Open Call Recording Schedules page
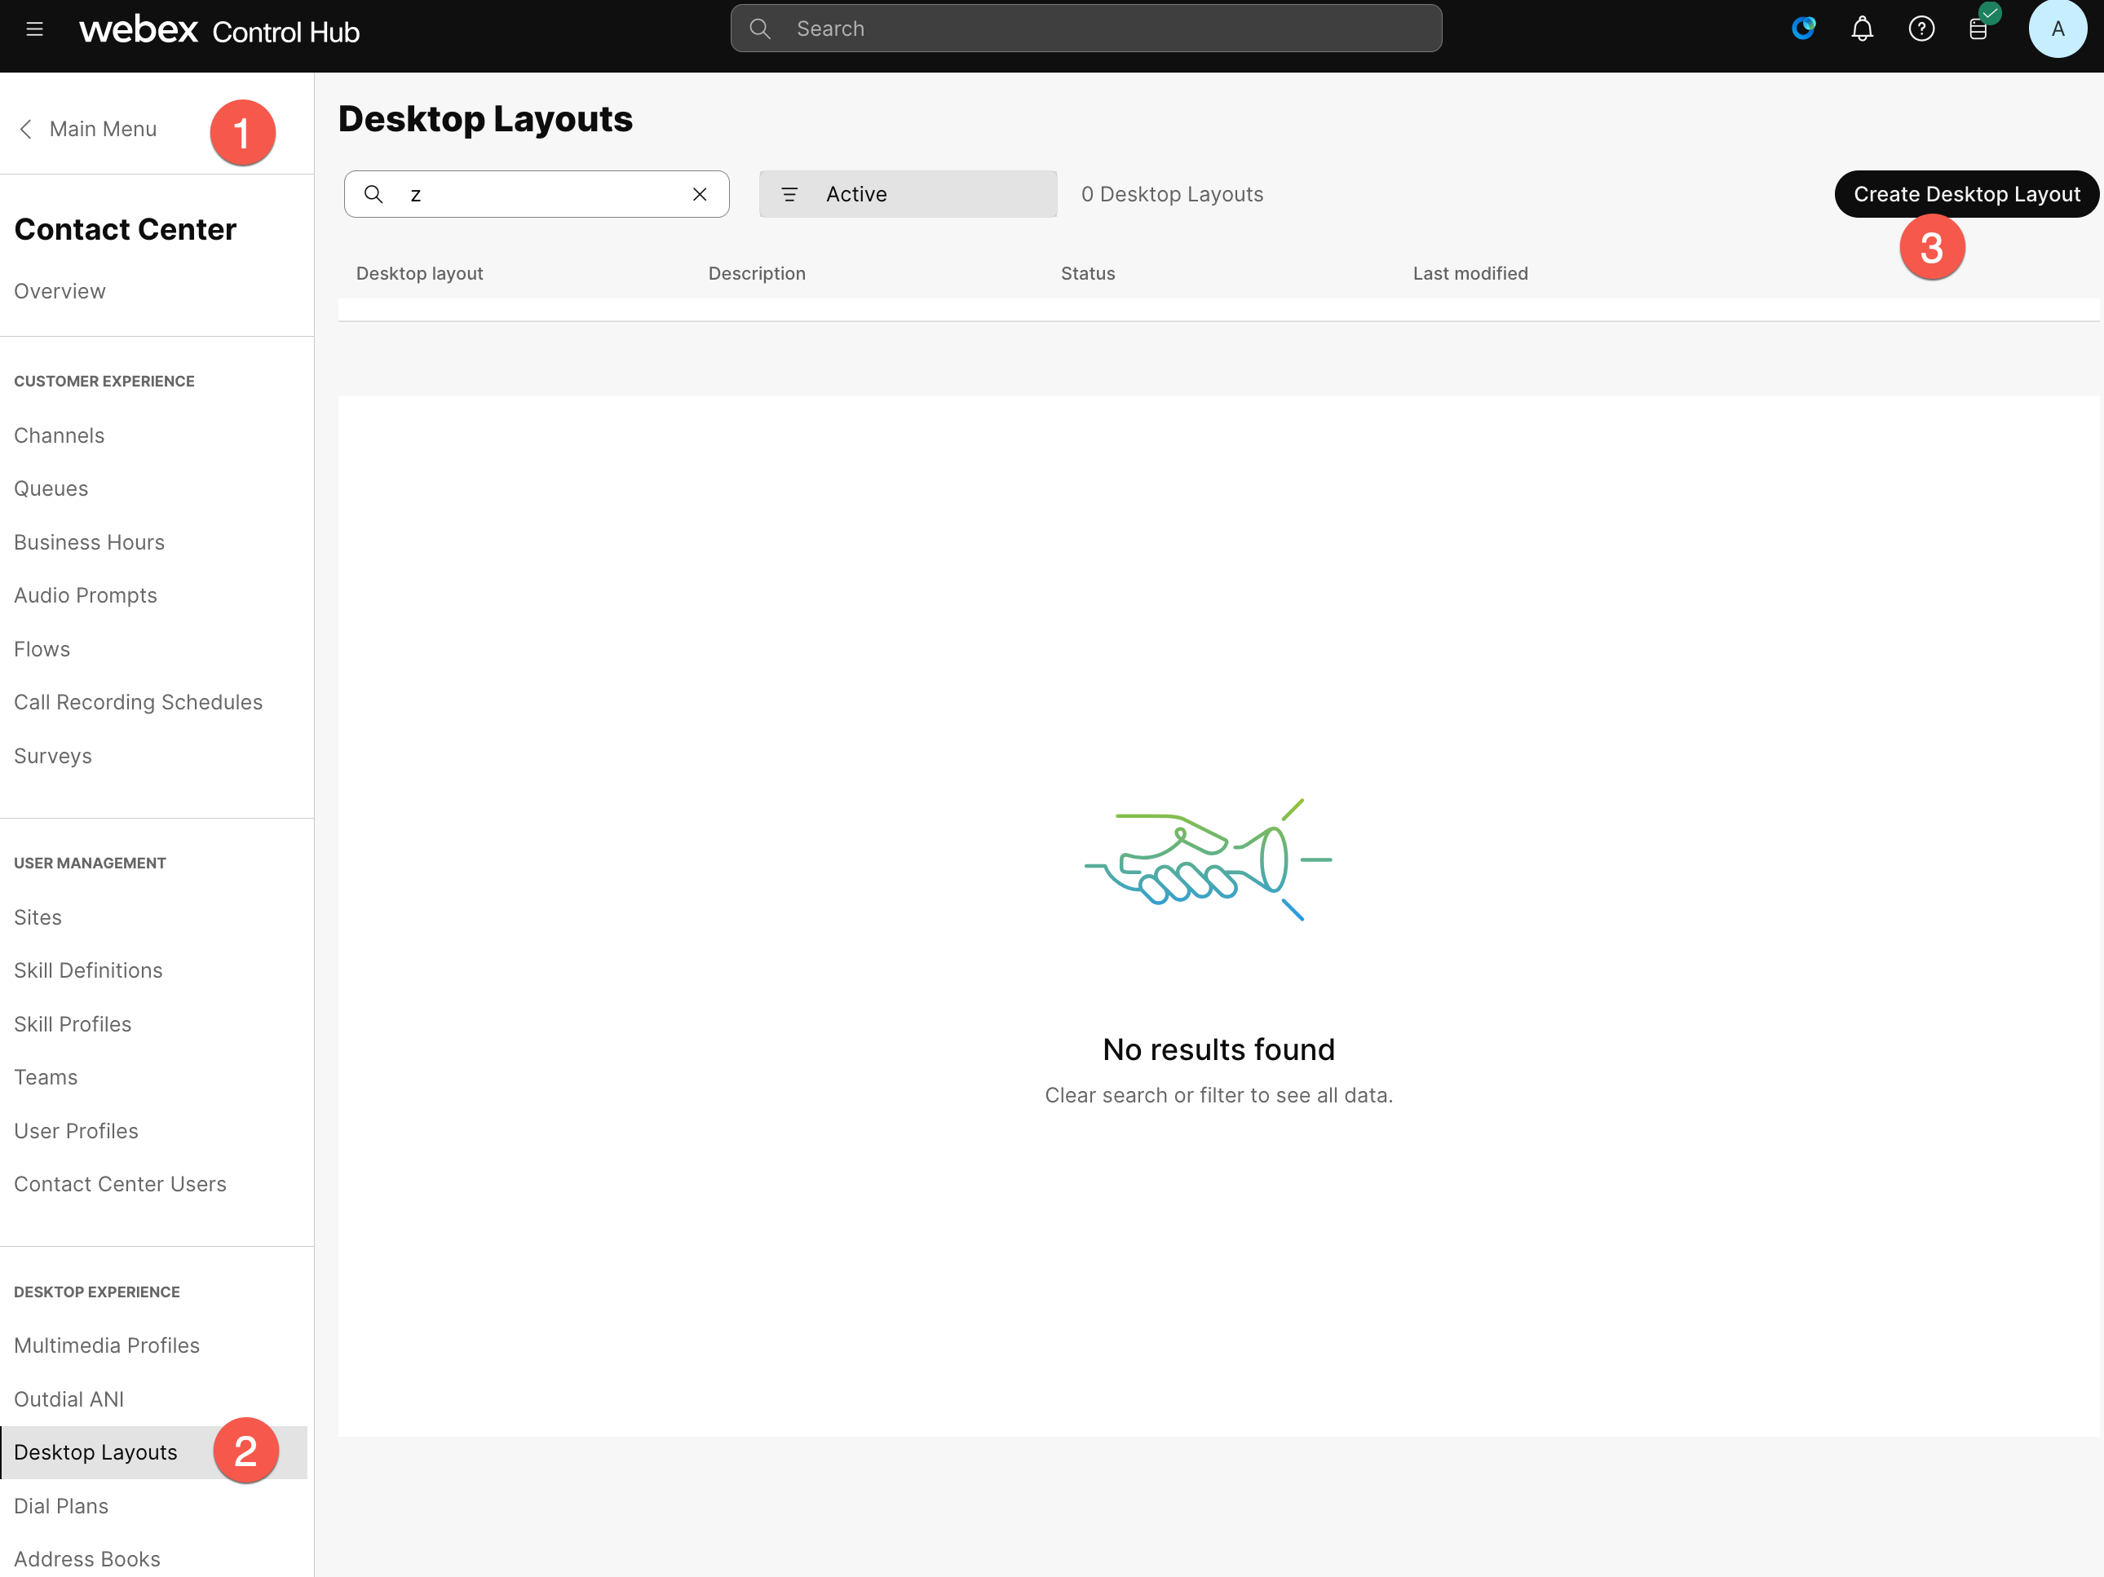The height and width of the screenshot is (1577, 2104). coord(138,702)
